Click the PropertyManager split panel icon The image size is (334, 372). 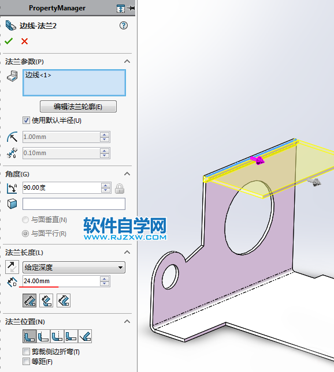(121, 9)
